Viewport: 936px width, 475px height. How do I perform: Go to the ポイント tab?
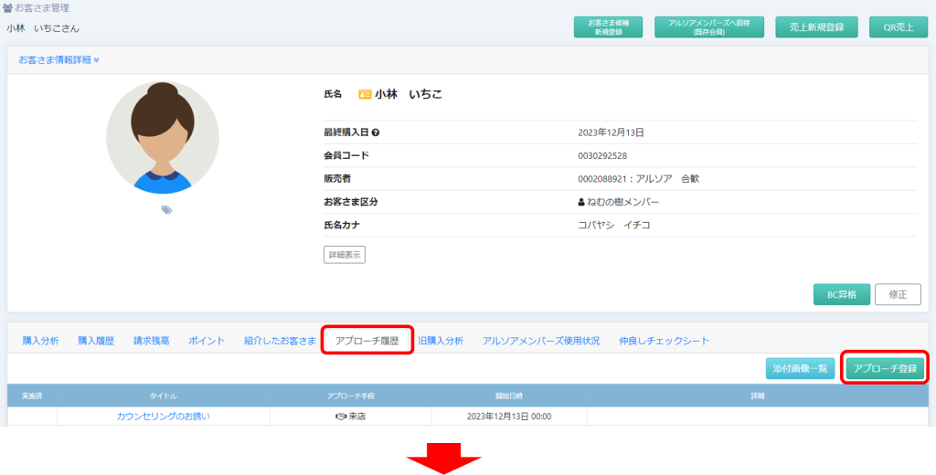207,341
